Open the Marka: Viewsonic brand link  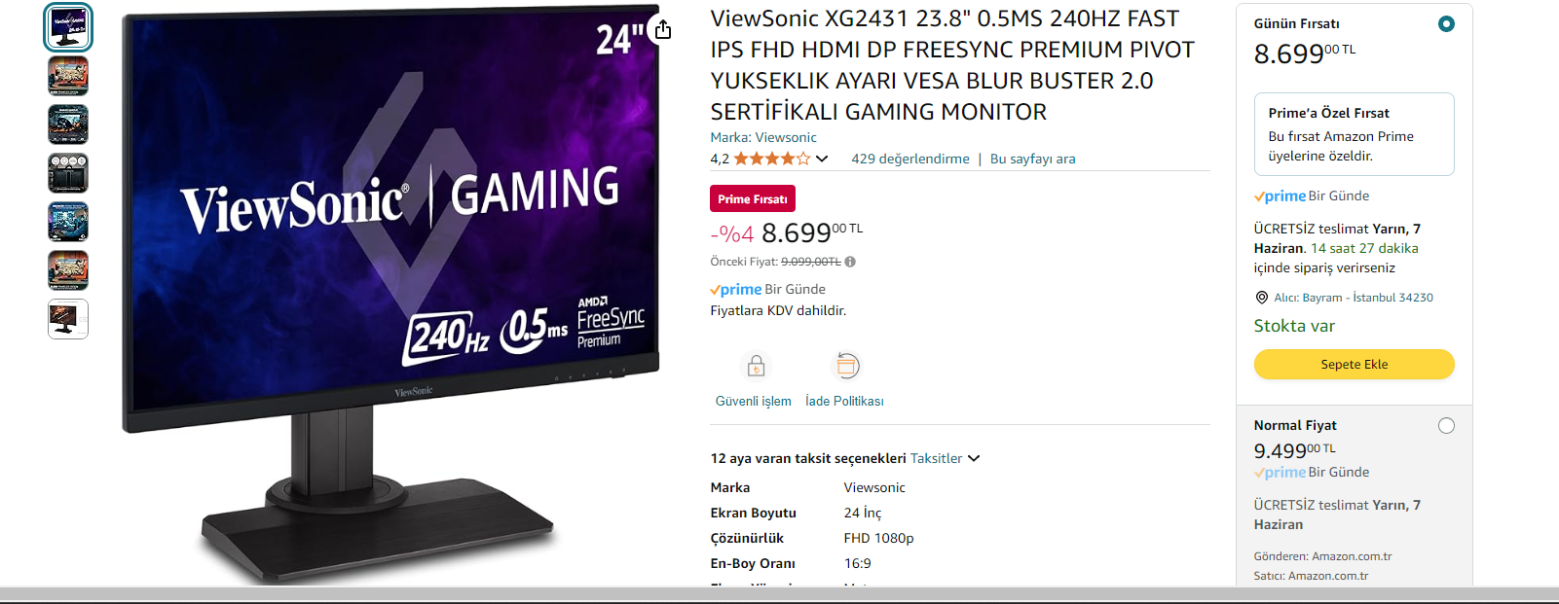point(763,137)
